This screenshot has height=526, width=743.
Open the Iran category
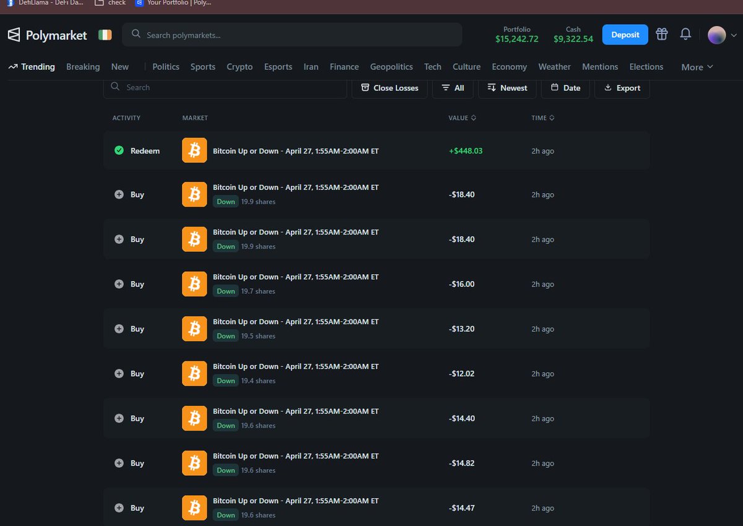(311, 67)
